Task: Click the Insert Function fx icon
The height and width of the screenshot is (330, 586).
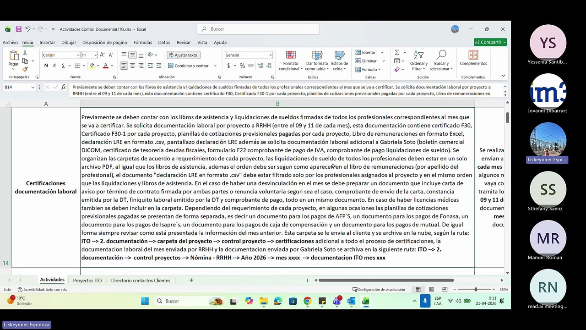Action: [x=63, y=87]
